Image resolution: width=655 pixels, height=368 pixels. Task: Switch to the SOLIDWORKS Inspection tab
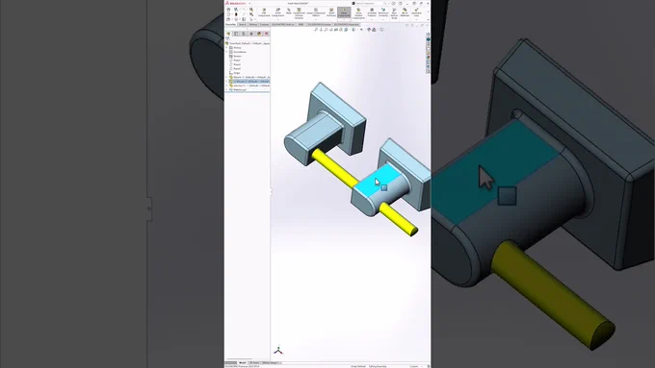(347, 25)
